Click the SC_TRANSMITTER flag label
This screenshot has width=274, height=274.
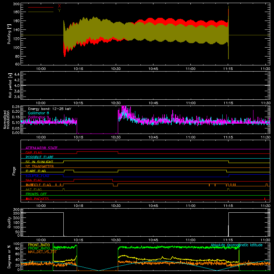(x=40, y=166)
